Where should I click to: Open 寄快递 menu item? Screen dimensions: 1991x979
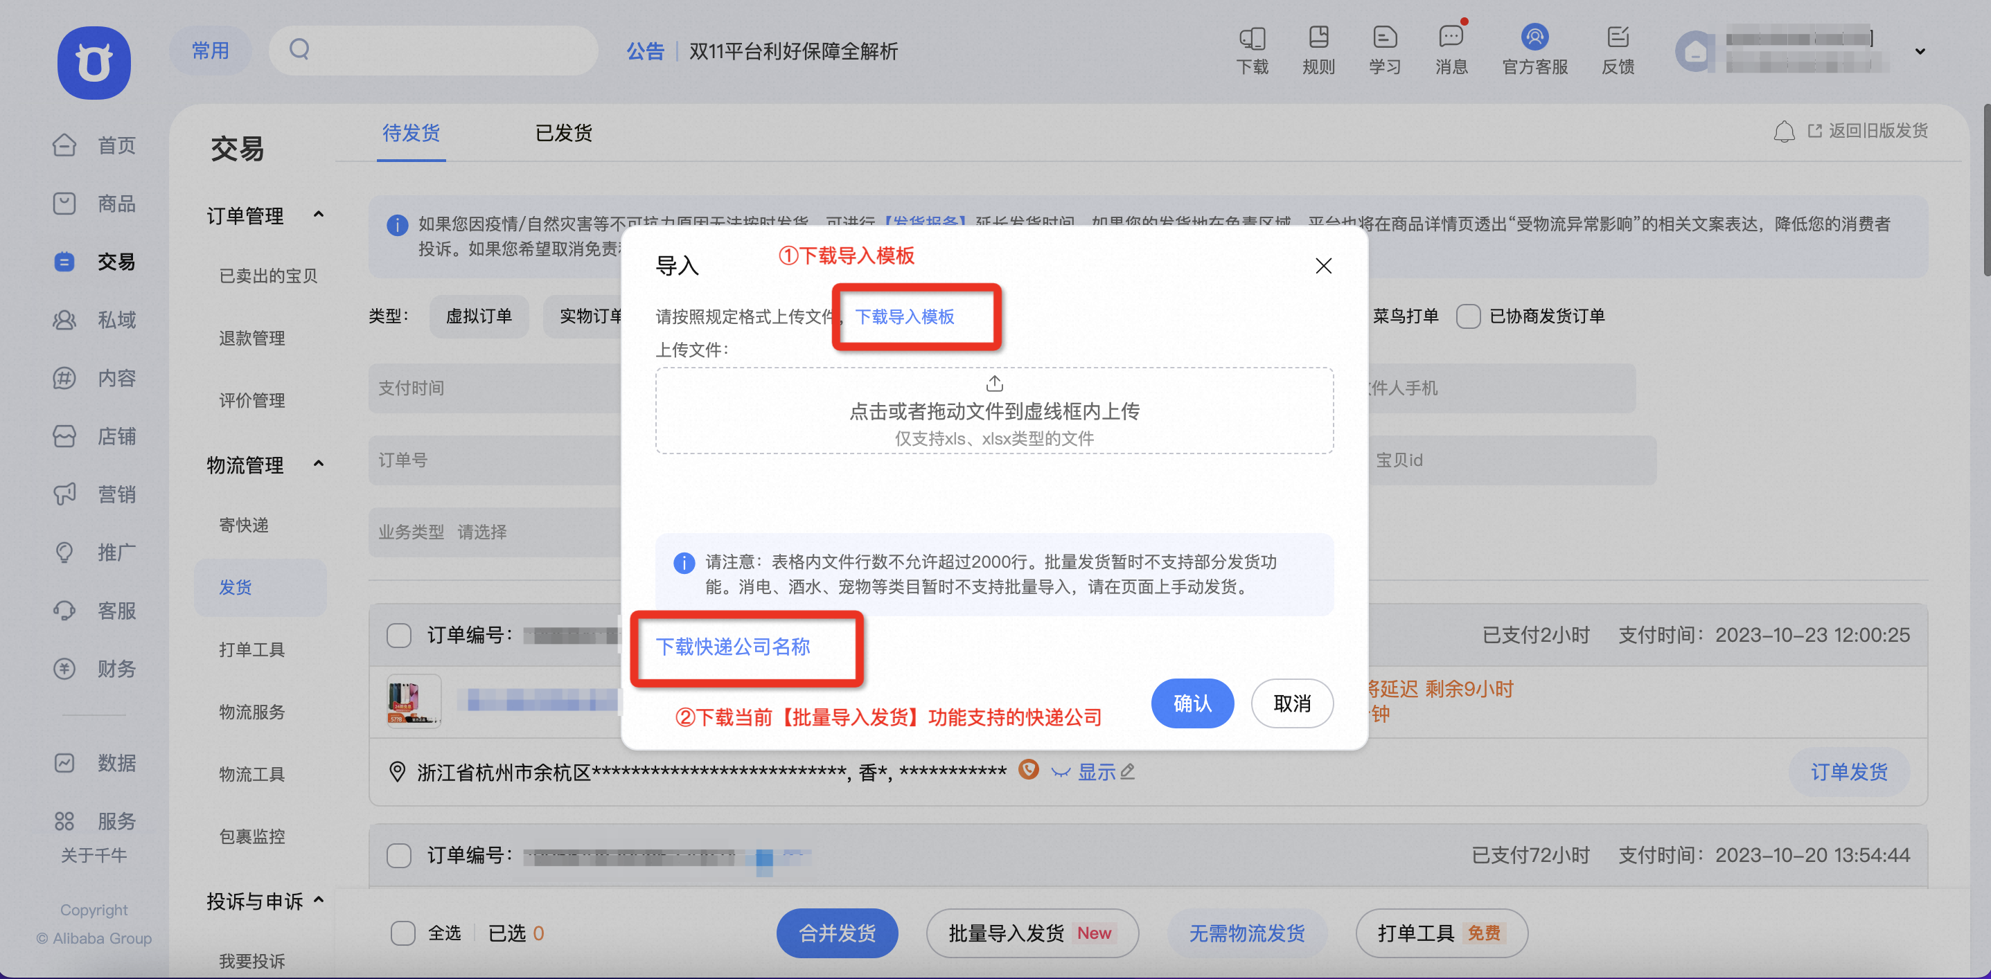(x=243, y=525)
